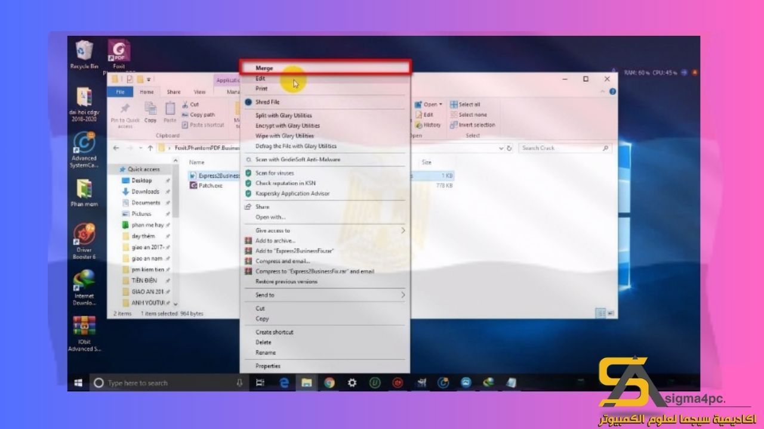The width and height of the screenshot is (764, 429).
Task: Expand the address bar history dropdown
Action: 500,148
